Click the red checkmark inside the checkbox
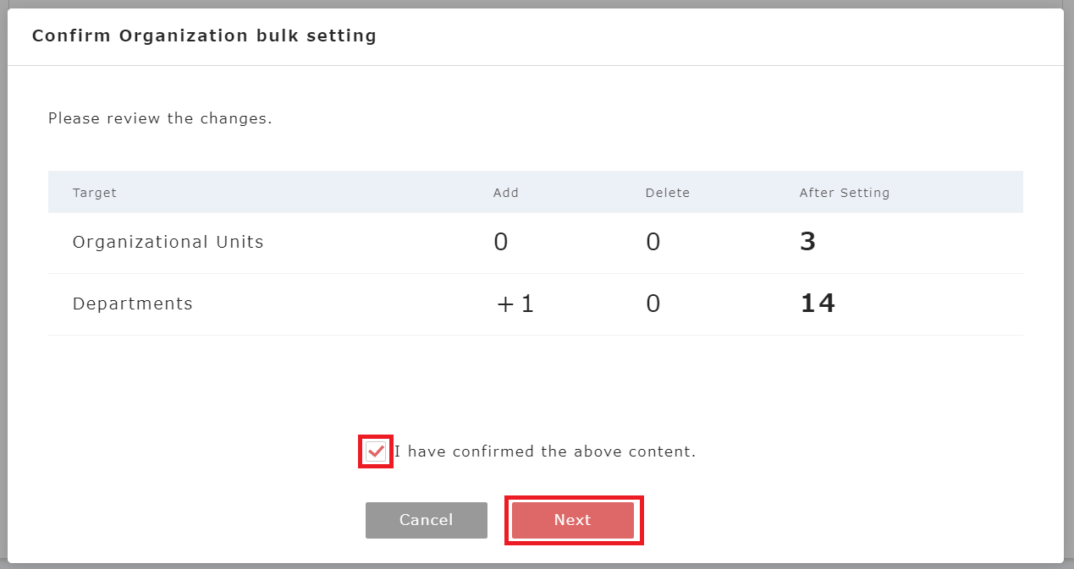The image size is (1074, 569). (376, 451)
